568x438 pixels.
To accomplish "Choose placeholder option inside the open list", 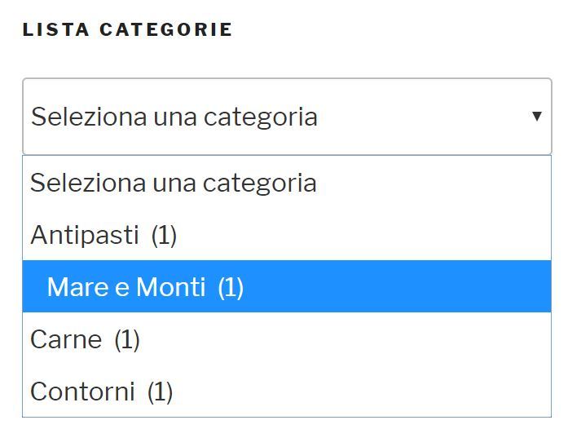I will click(287, 183).
